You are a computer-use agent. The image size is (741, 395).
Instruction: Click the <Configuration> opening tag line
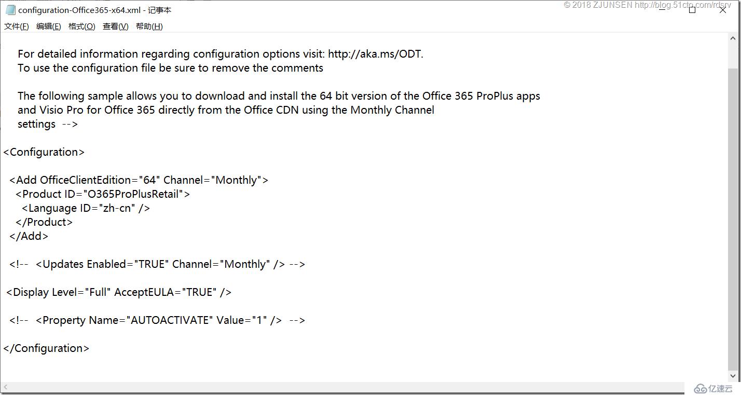click(44, 152)
